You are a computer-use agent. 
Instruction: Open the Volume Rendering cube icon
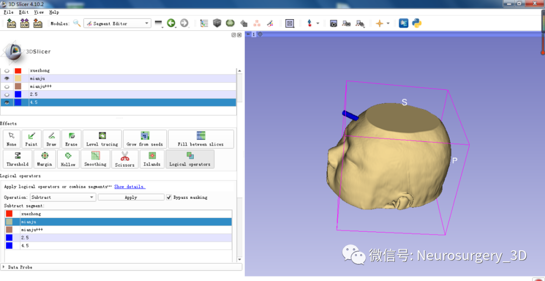pos(217,23)
